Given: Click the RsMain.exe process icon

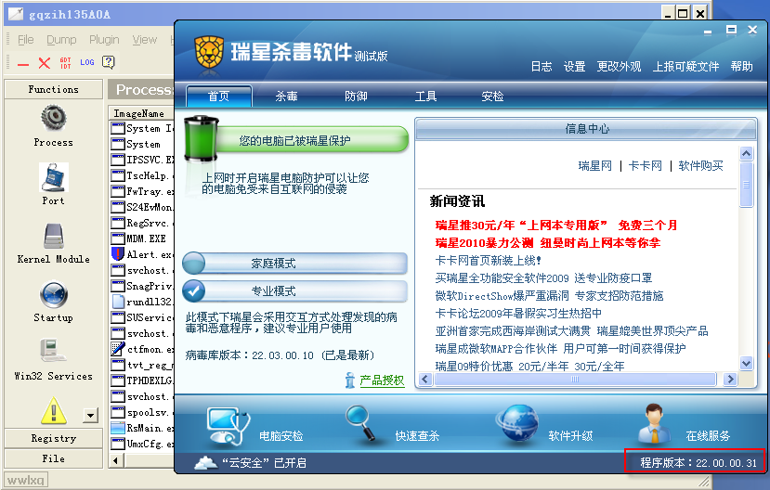Looking at the screenshot, I should (x=117, y=428).
